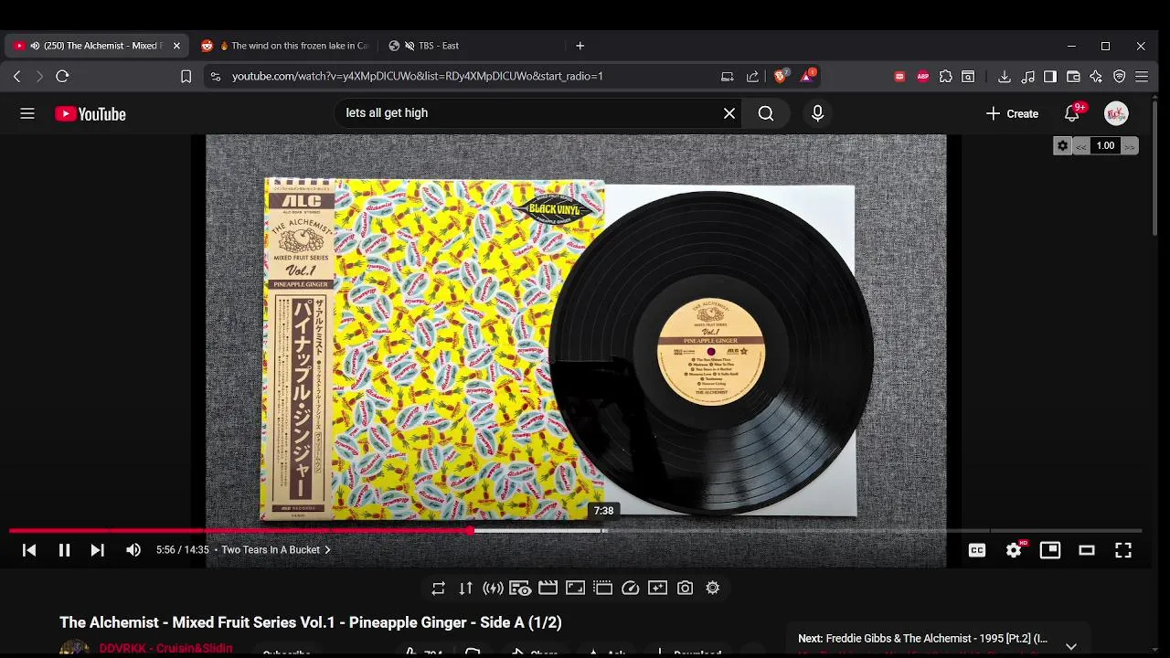
Task: Open the Brave VPN shield icon
Action: pos(1119,77)
